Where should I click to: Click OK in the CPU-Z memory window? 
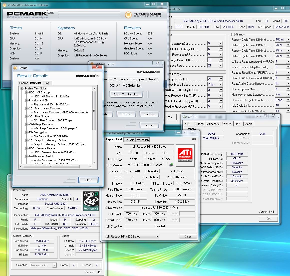(268, 219)
